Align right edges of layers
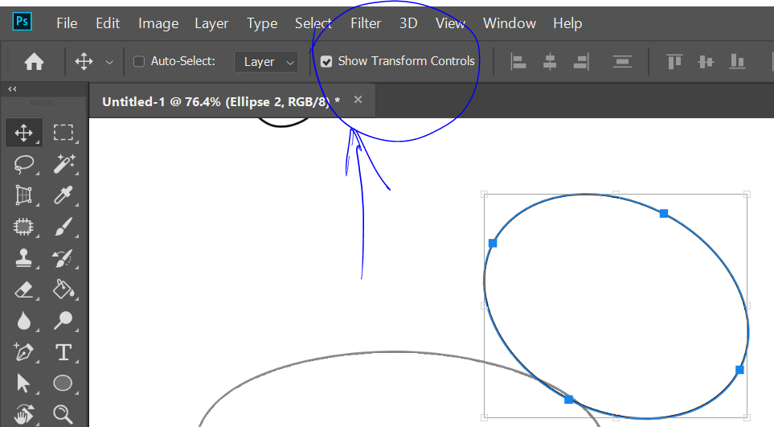The width and height of the screenshot is (774, 427). pos(581,62)
